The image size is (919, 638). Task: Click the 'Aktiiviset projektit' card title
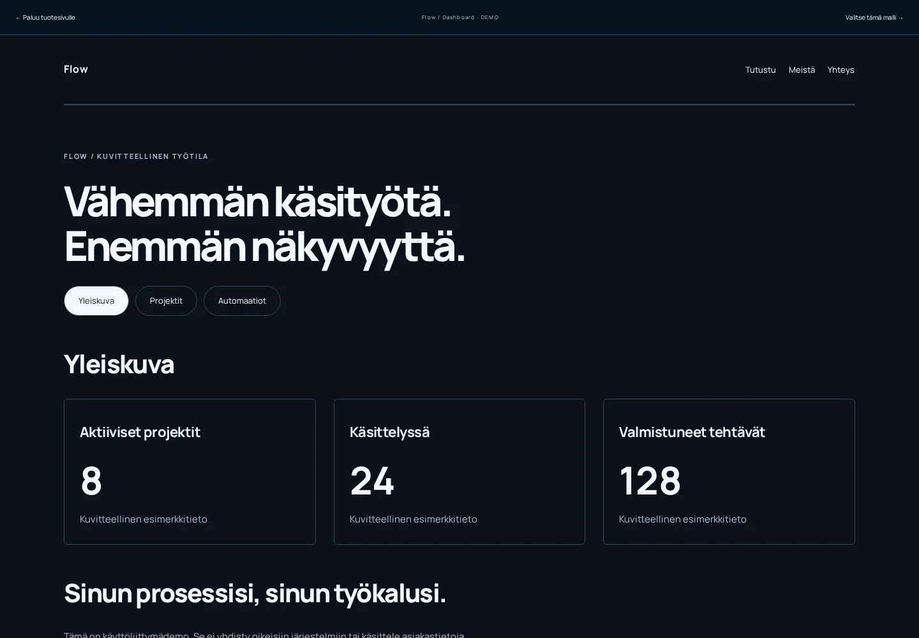pos(140,432)
